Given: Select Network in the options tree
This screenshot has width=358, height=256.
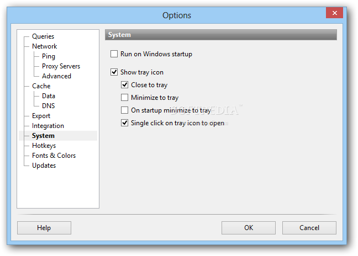Looking at the screenshot, I should click(x=44, y=46).
